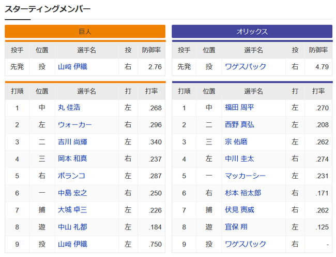Click 遊 position cell in 宜保 翔 row
This screenshot has width=336, height=257.
point(209,227)
